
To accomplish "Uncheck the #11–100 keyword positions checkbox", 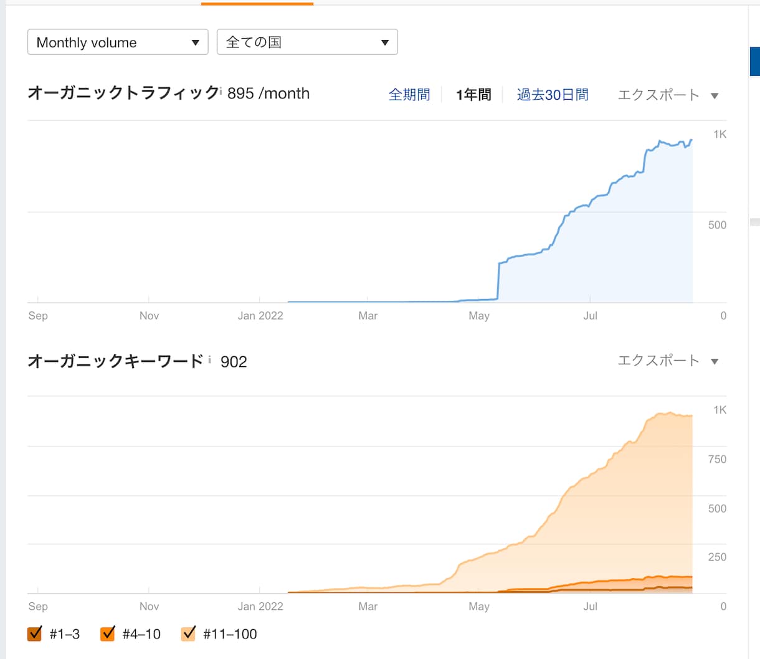I will 188,633.
